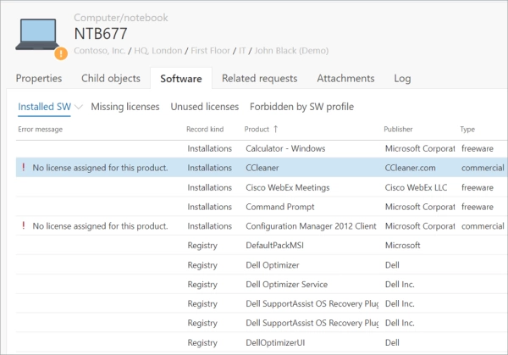Open the IT breadcrumb link
Image resolution: width=508 pixels, height=355 pixels.
[242, 51]
